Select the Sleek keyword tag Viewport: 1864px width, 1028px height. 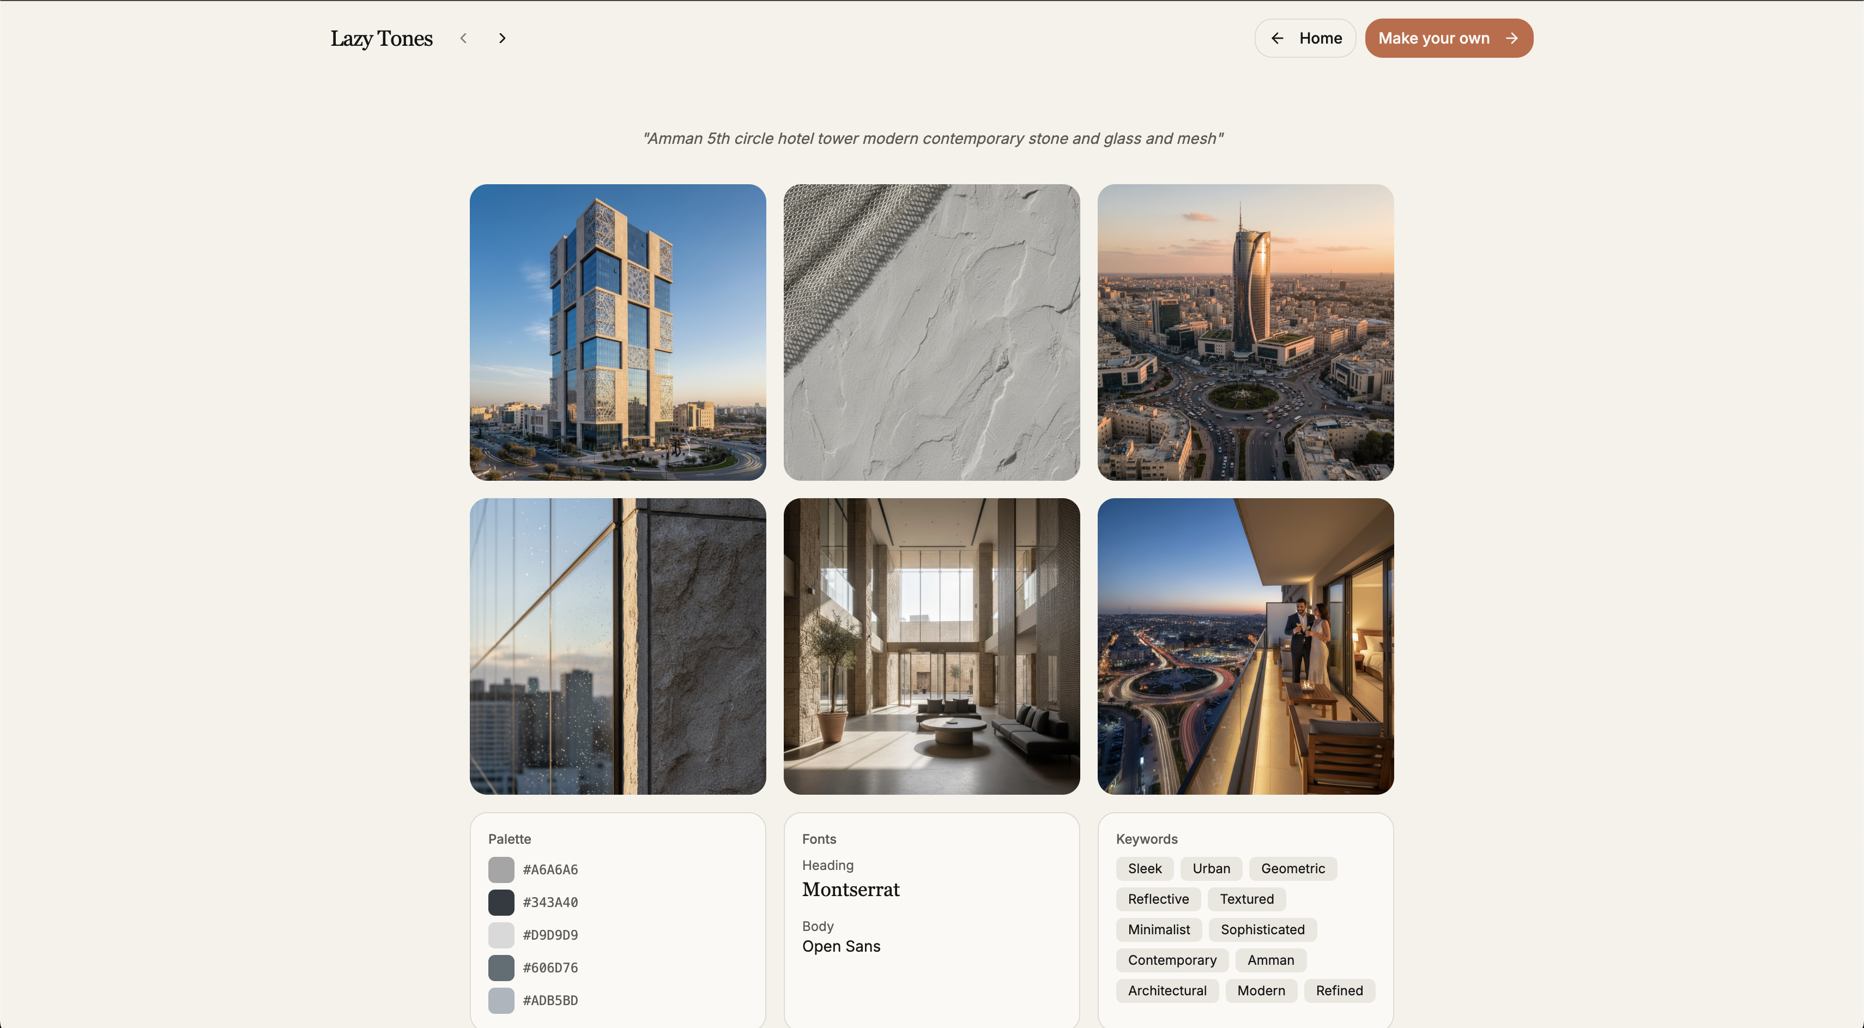coord(1143,868)
